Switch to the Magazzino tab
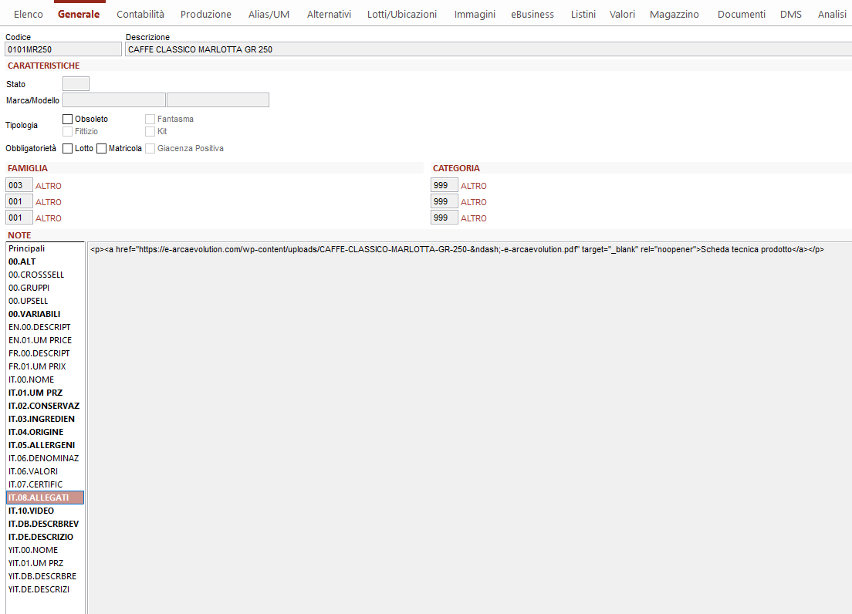852x614 pixels. (x=674, y=14)
